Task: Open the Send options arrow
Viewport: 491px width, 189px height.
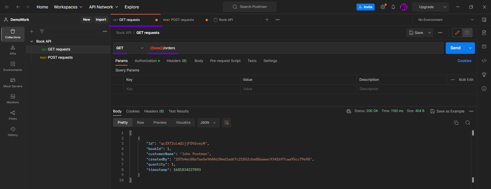Action: coord(470,48)
